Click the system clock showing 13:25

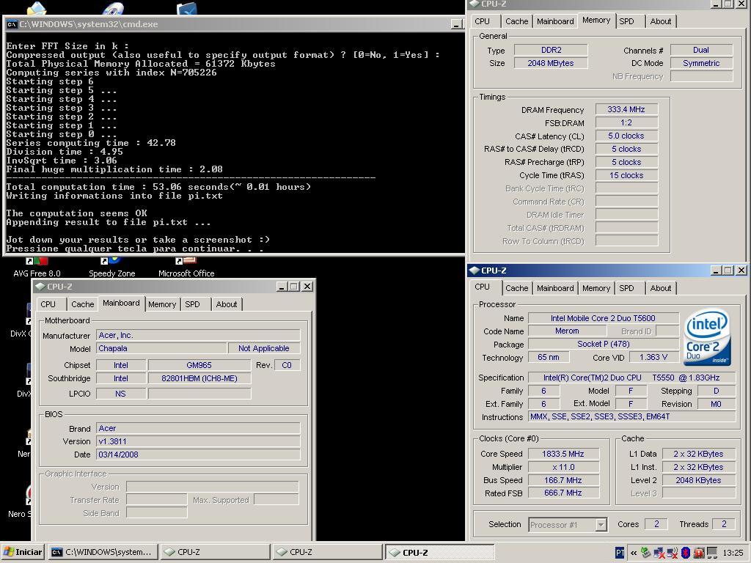click(x=733, y=553)
